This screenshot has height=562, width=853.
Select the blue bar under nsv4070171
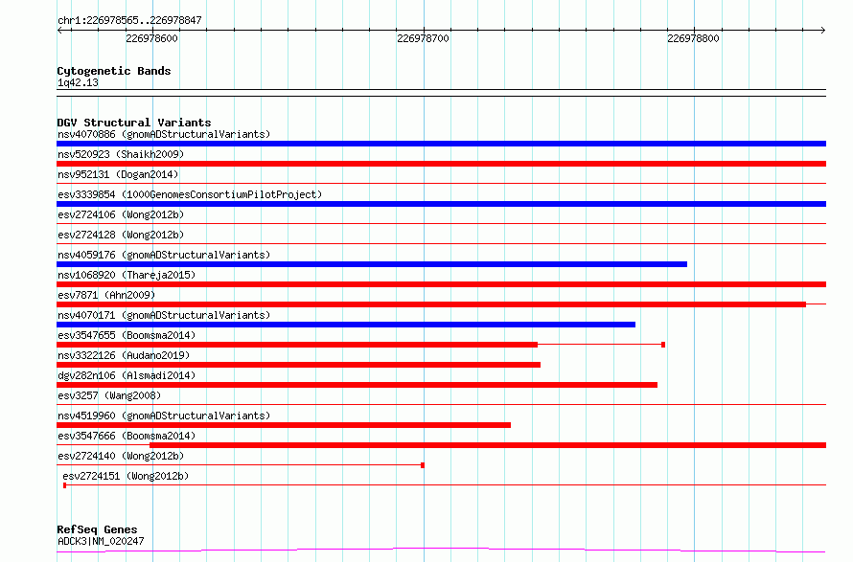click(x=346, y=325)
